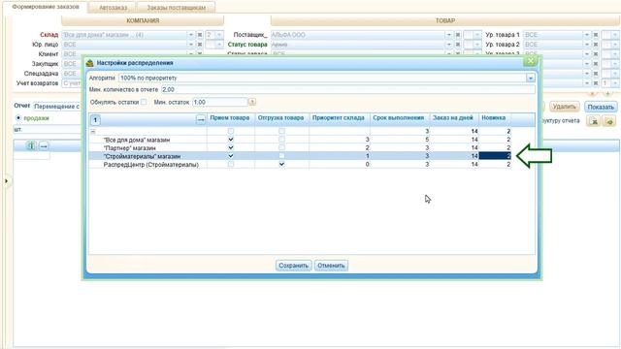Open the Ур. товара 2 dropdown arrow
Screen dimensions: 621x349
click(x=587, y=45)
